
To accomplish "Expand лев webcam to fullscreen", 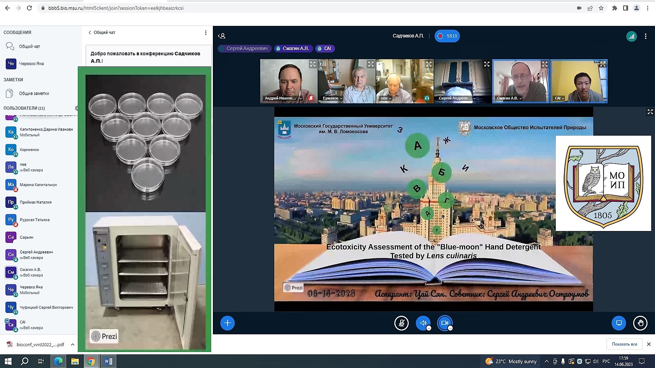I will [429, 64].
